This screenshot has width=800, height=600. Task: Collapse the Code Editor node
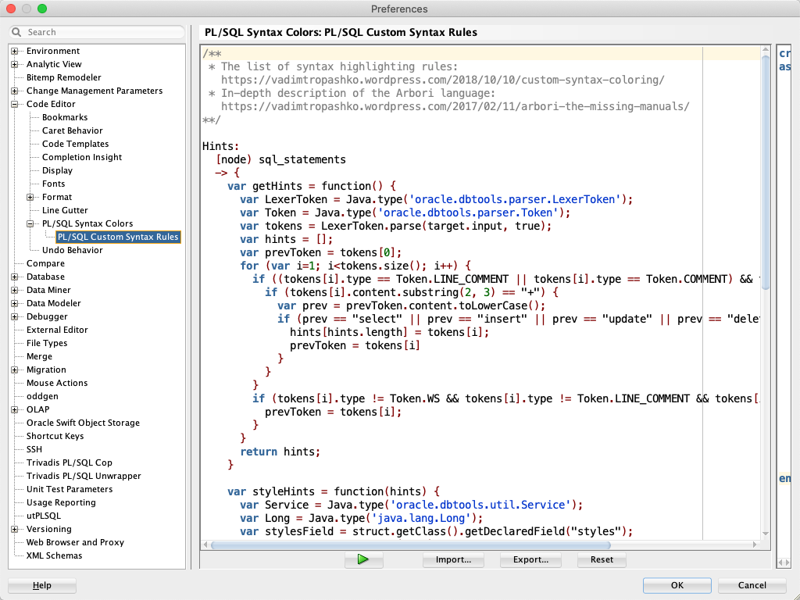click(15, 104)
